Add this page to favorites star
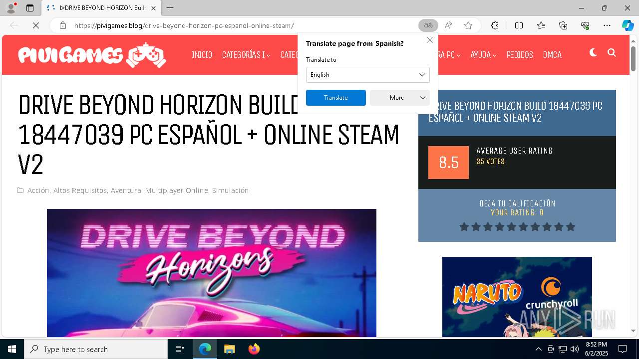 pyautogui.click(x=468, y=25)
